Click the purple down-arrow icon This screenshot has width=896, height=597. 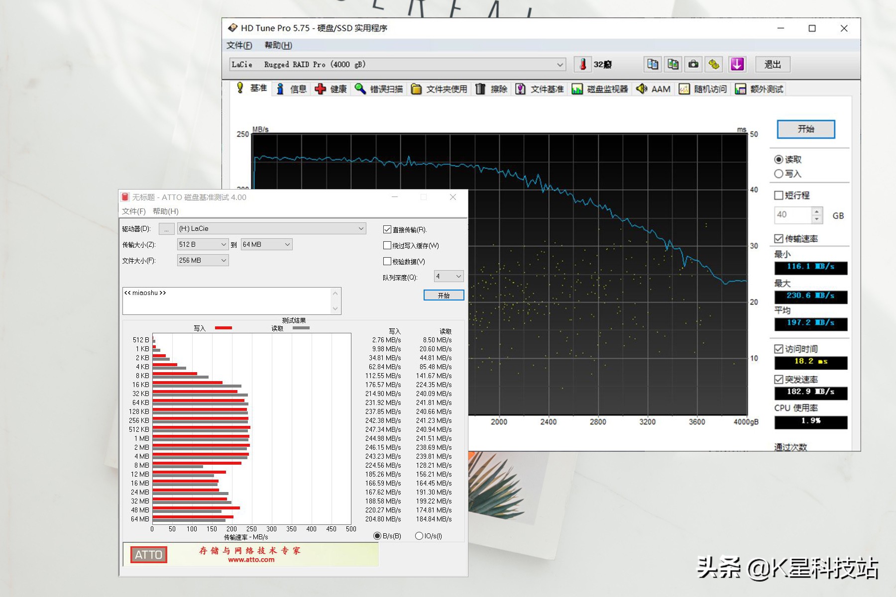[737, 64]
